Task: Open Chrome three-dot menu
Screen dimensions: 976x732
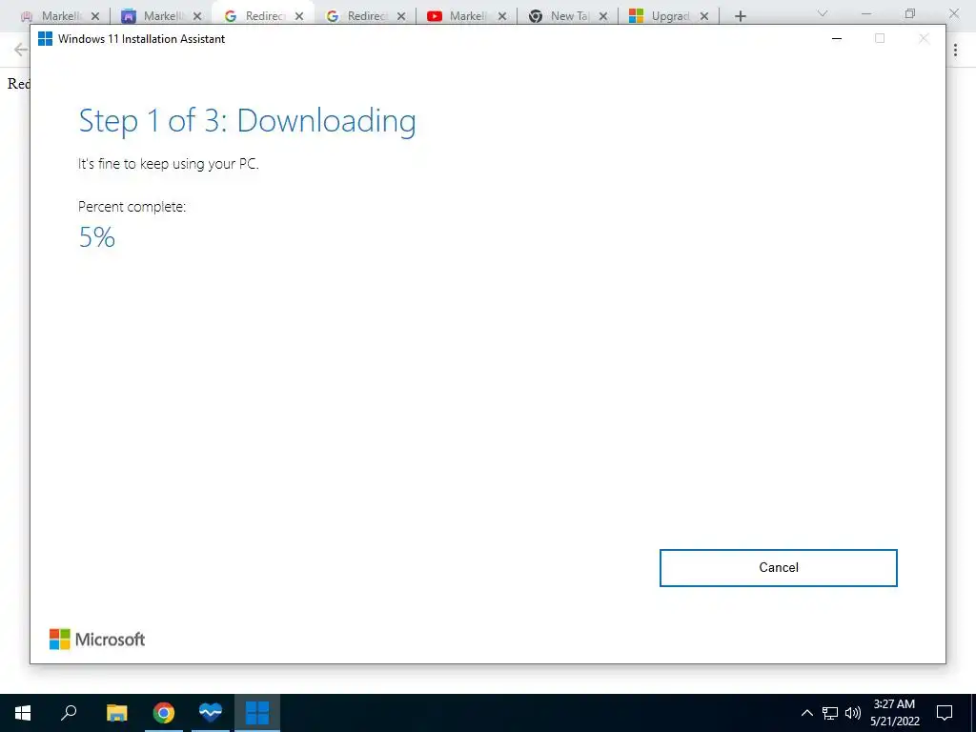Action: tap(955, 51)
